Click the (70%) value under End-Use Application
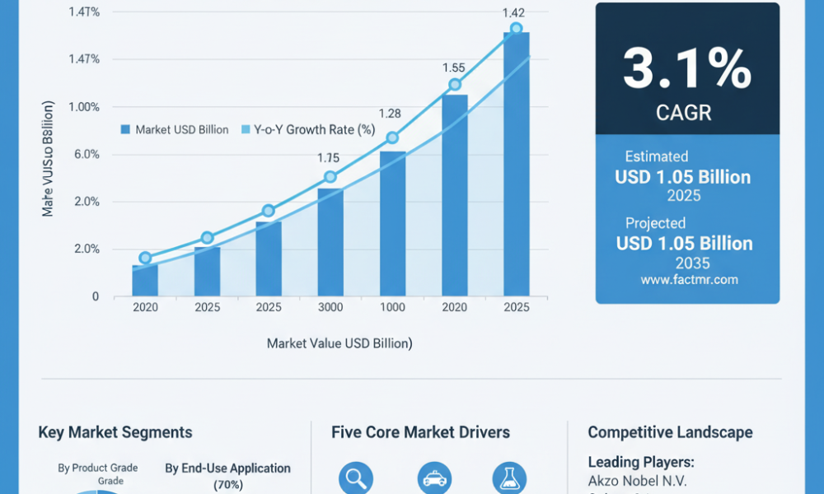This screenshot has height=494, width=824. (x=228, y=485)
